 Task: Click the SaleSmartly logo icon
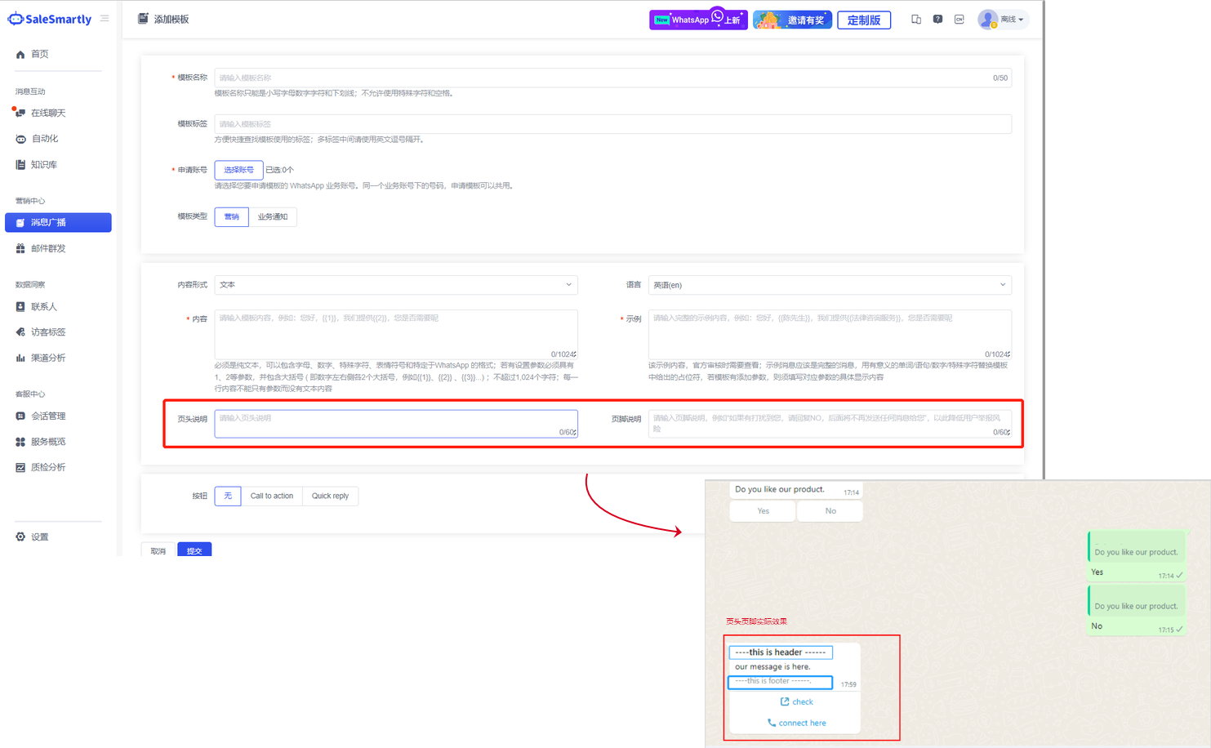click(16, 19)
